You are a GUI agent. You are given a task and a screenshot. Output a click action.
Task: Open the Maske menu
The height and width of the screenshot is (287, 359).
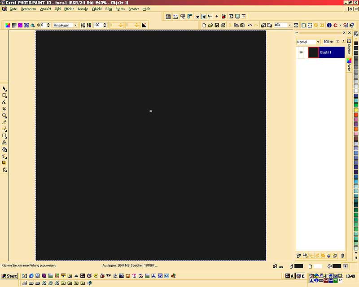pos(83,9)
